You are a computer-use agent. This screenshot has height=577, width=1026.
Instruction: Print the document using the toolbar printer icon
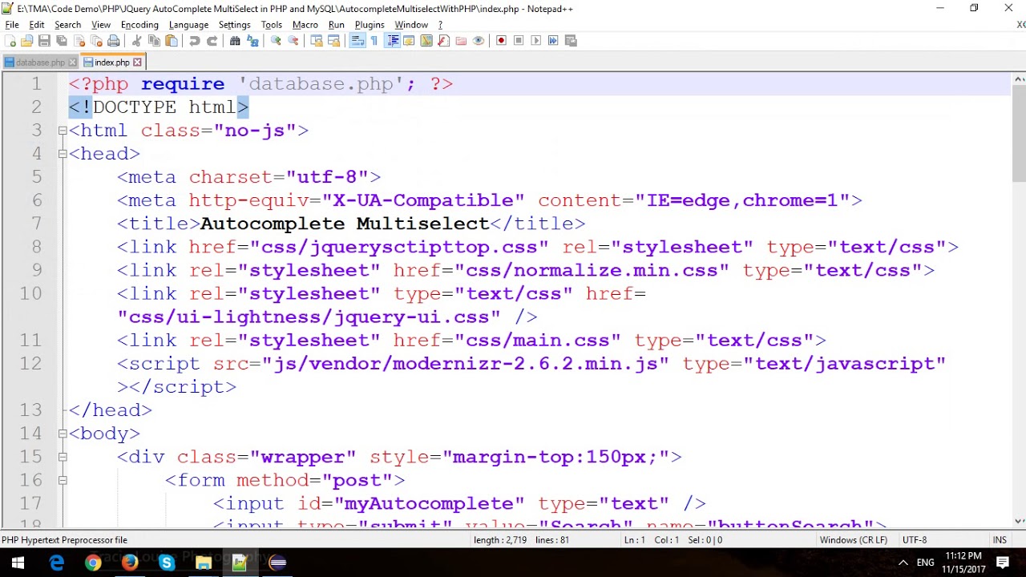[x=113, y=40]
